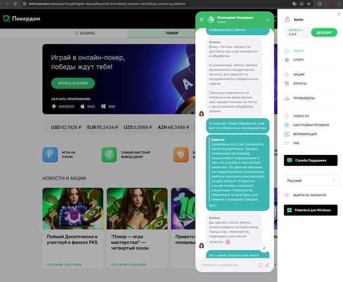Open browser extensions puzzle icon

319,4
